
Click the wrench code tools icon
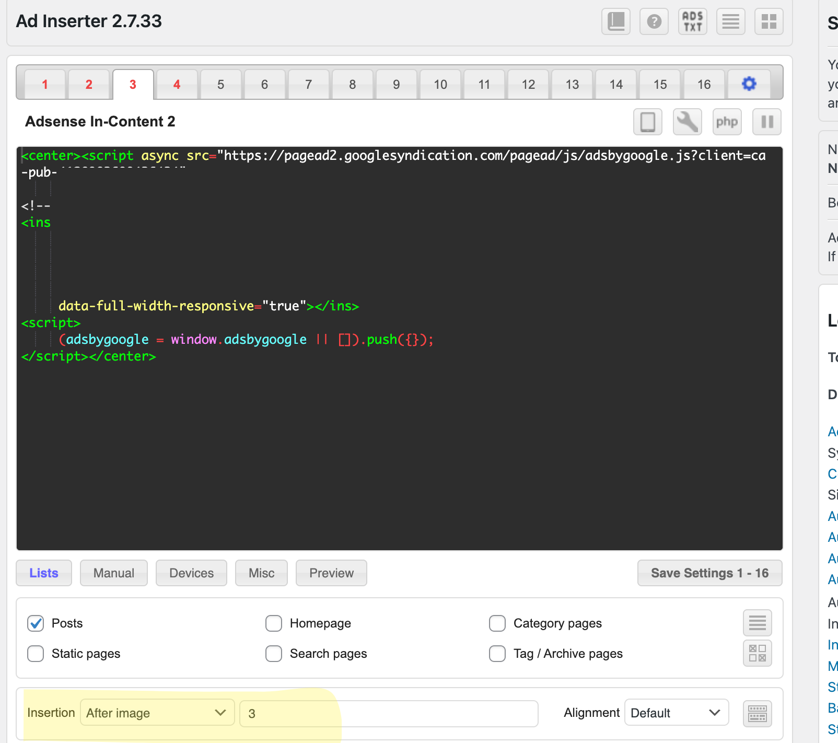tap(687, 122)
